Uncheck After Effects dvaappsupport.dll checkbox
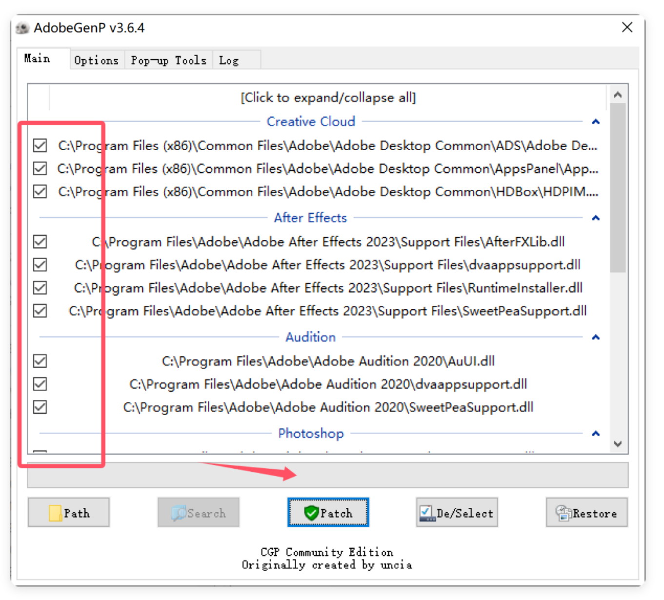This screenshot has height=600, width=664. point(40,264)
